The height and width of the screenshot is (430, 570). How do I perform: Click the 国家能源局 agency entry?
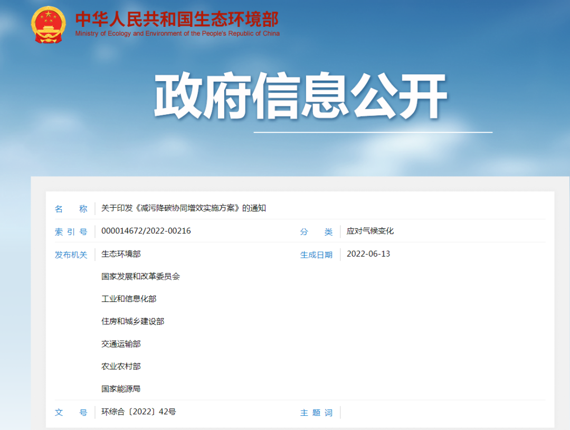pyautogui.click(x=121, y=389)
